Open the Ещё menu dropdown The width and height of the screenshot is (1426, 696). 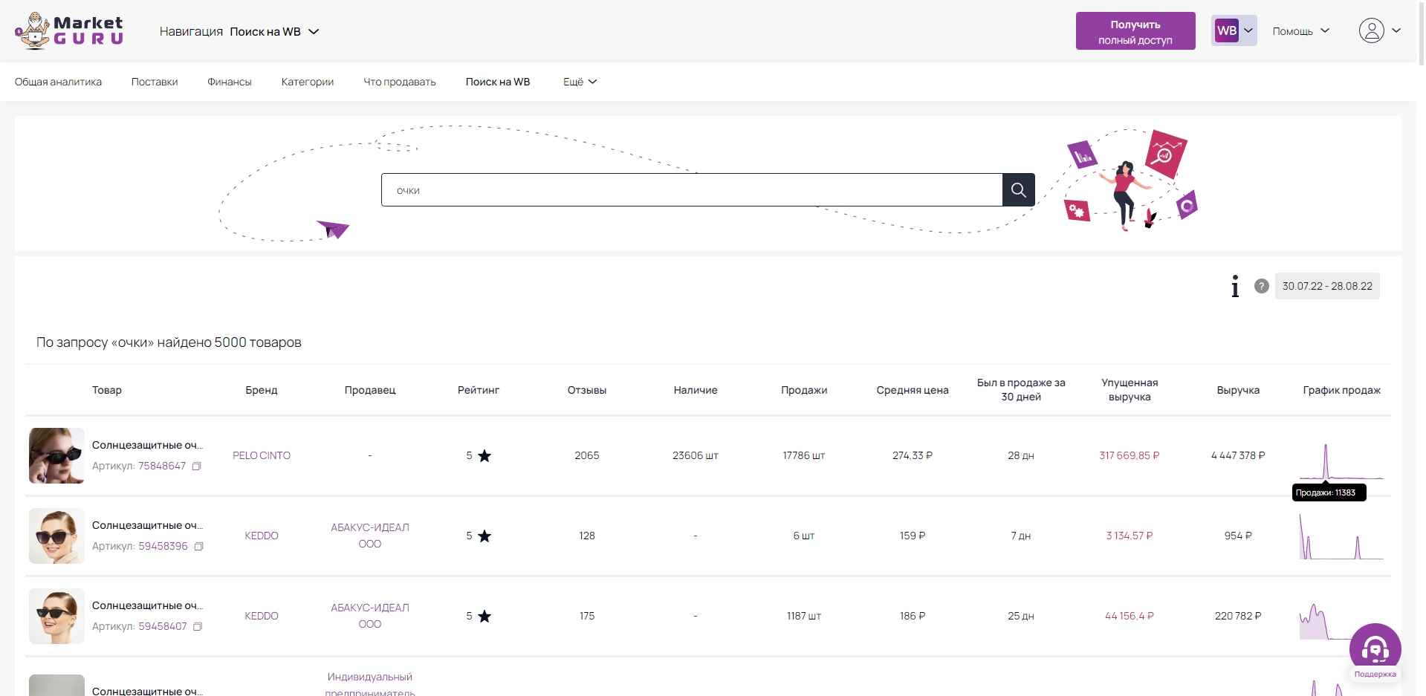point(580,82)
